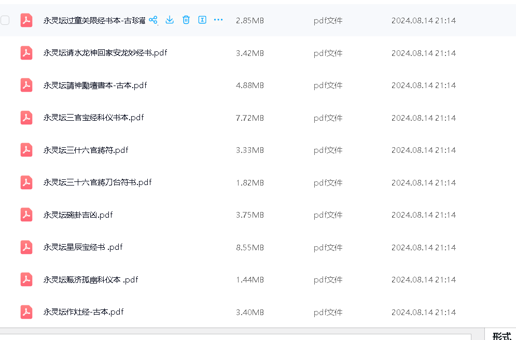The image size is (516, 340).
Task: Click the date of 永灵坛碗卦吉凶.pdf row
Action: click(x=423, y=215)
